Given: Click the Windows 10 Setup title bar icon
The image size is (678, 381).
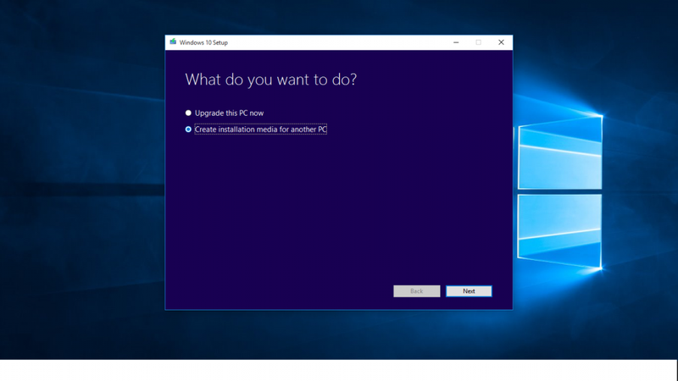Looking at the screenshot, I should [x=173, y=41].
